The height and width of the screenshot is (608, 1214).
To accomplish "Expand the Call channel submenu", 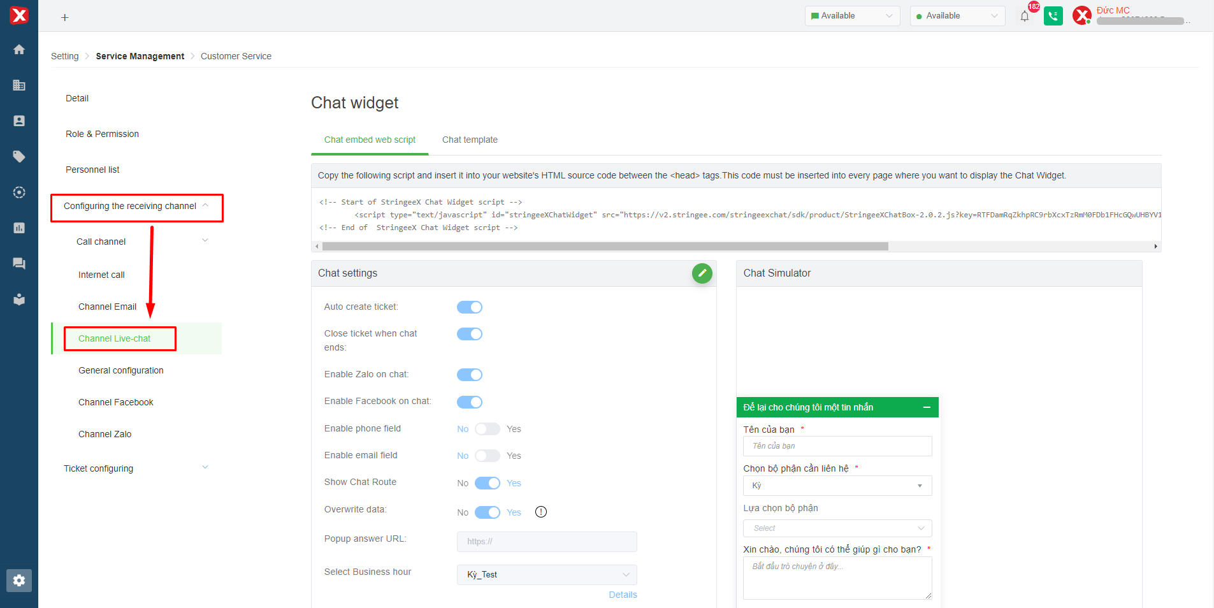I will pos(205,241).
